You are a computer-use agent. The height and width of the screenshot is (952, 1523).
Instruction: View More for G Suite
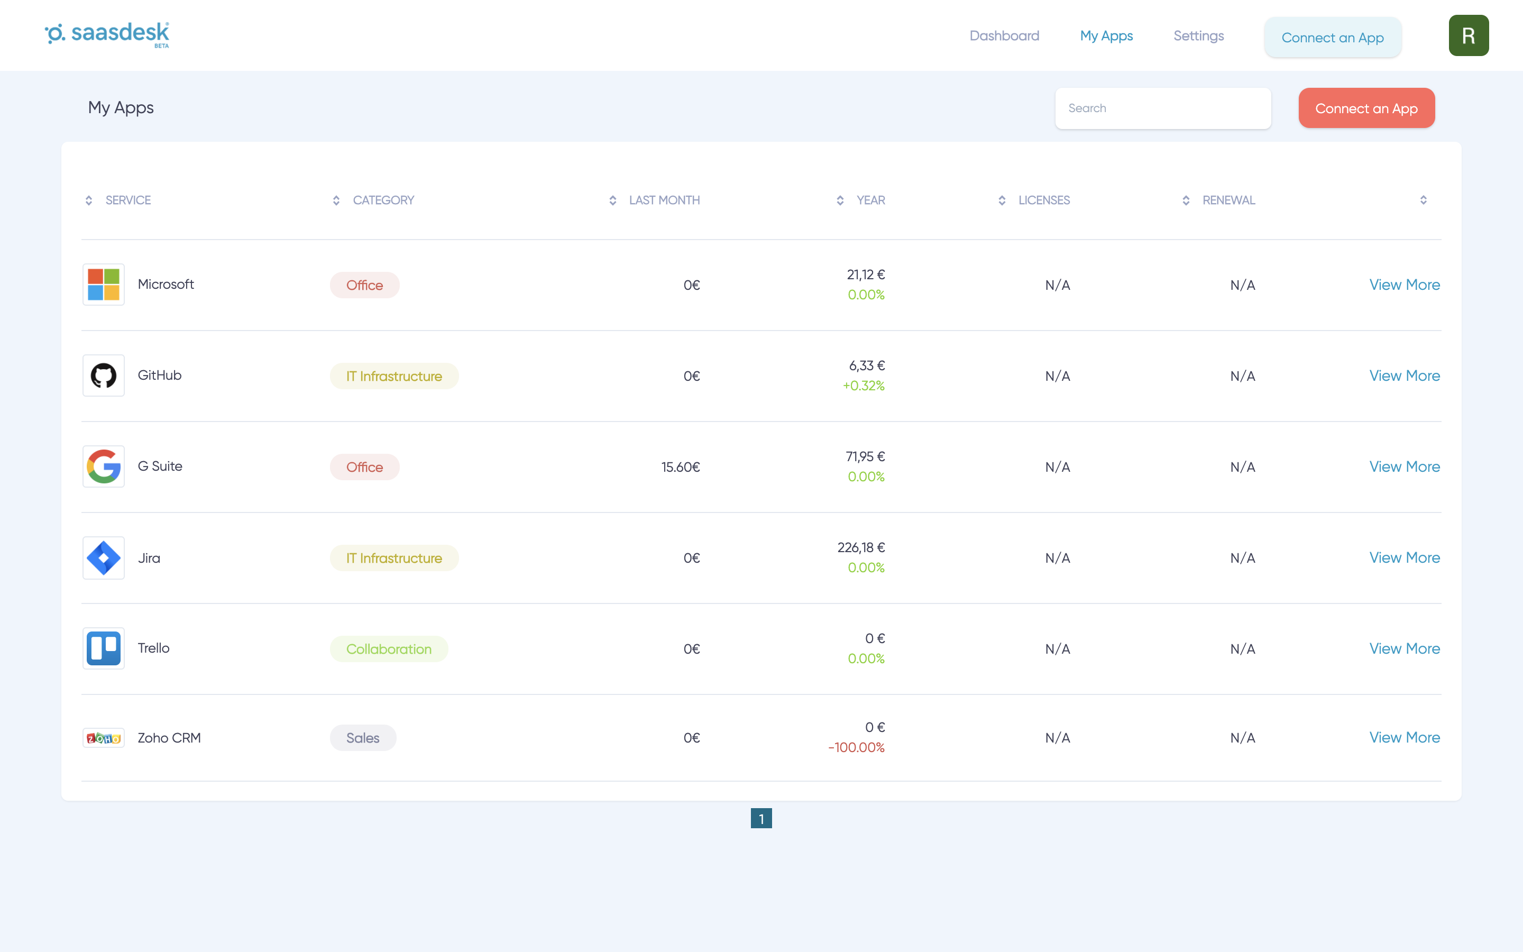pos(1404,466)
